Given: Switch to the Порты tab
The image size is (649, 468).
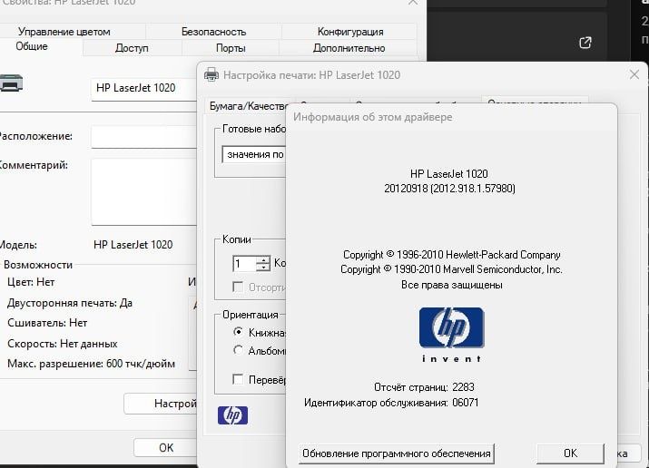Looking at the screenshot, I should [x=231, y=48].
